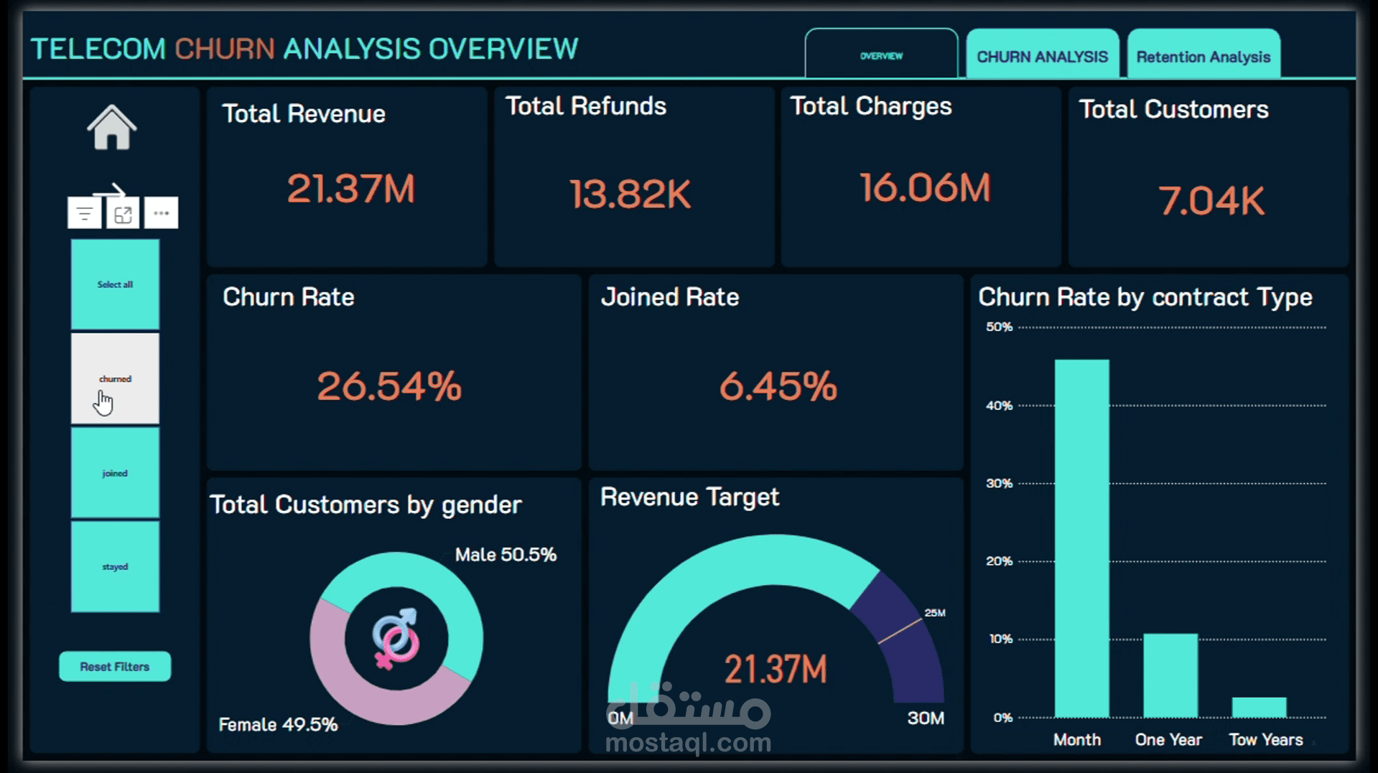Click the 'One Year' axis label
This screenshot has width=1378, height=773.
[1168, 740]
